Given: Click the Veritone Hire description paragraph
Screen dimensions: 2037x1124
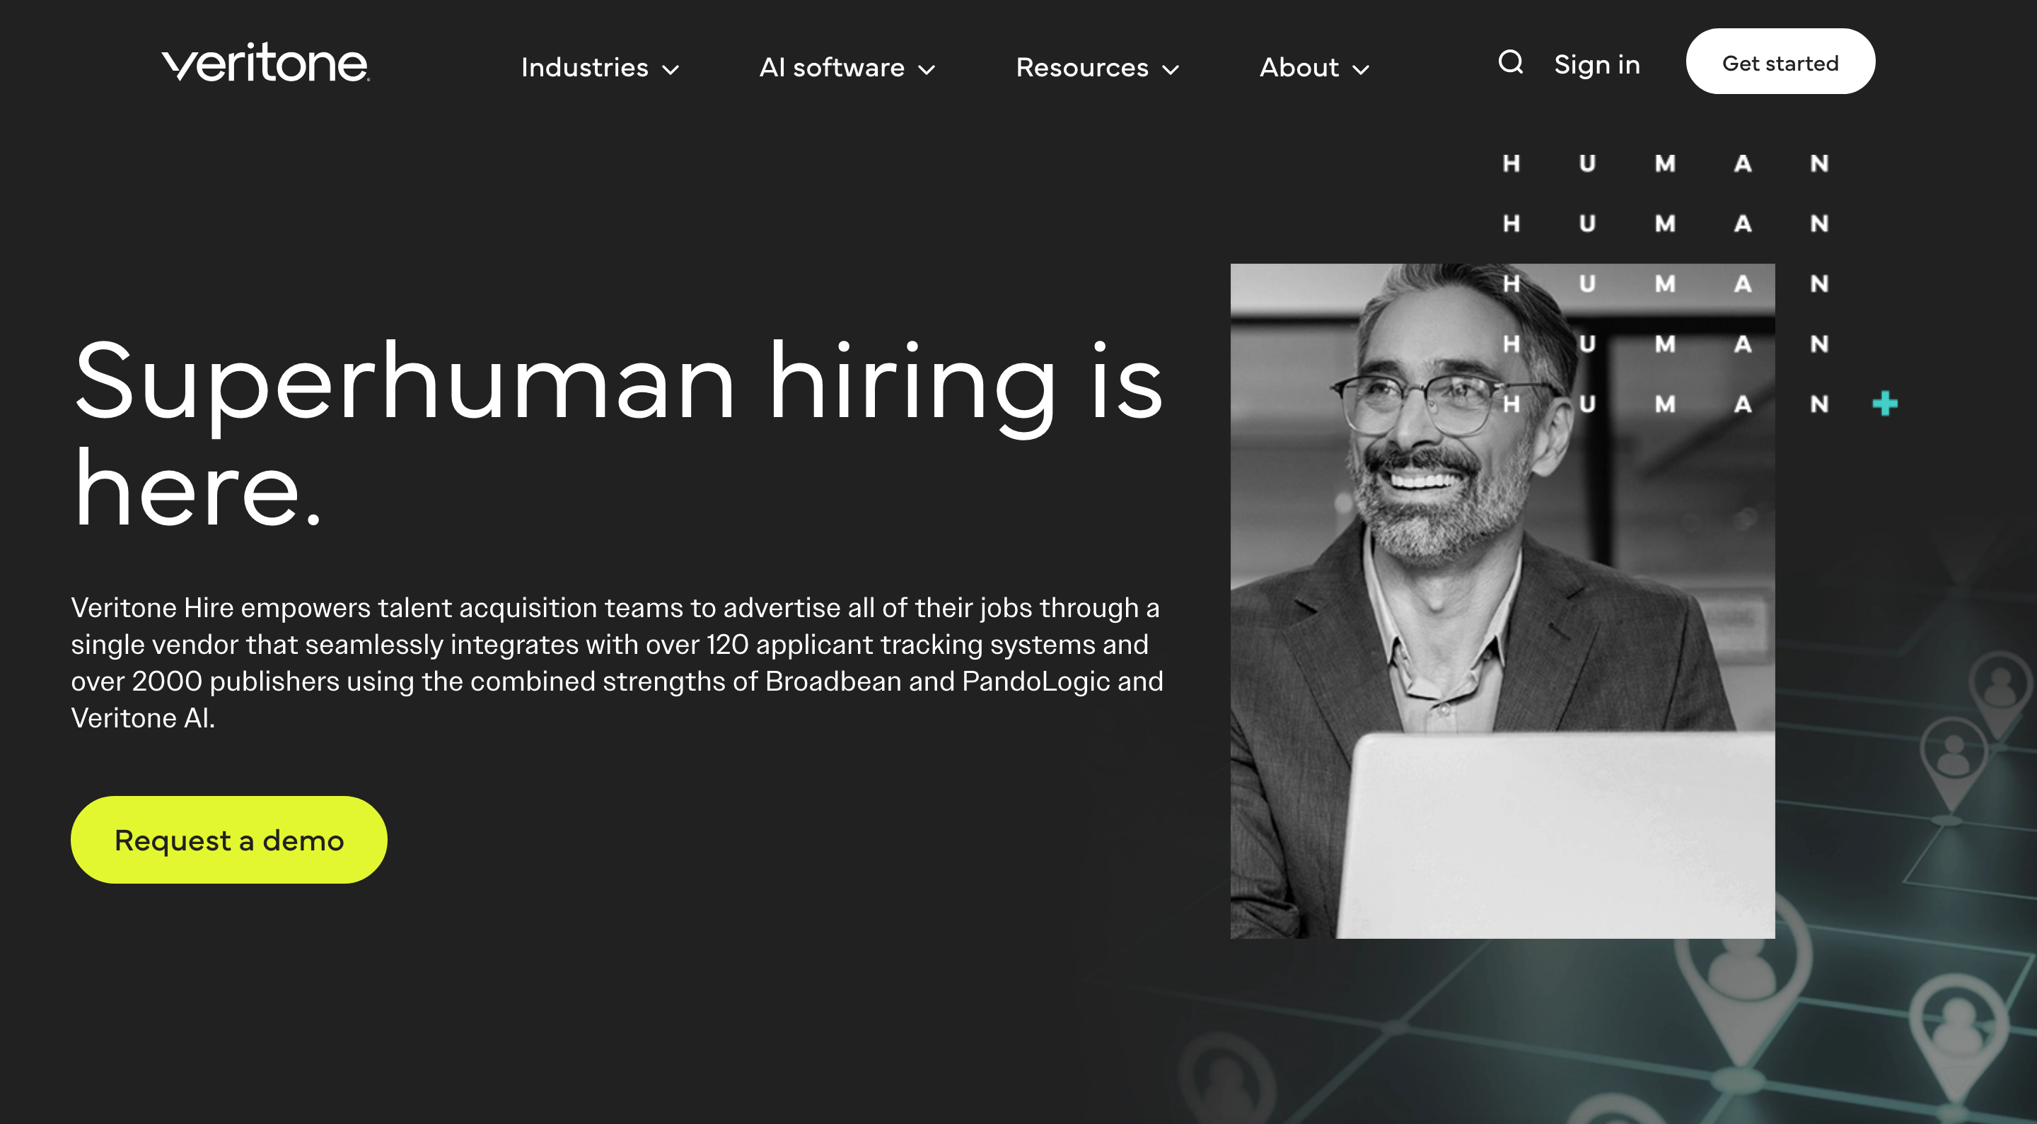Looking at the screenshot, I should 617,662.
